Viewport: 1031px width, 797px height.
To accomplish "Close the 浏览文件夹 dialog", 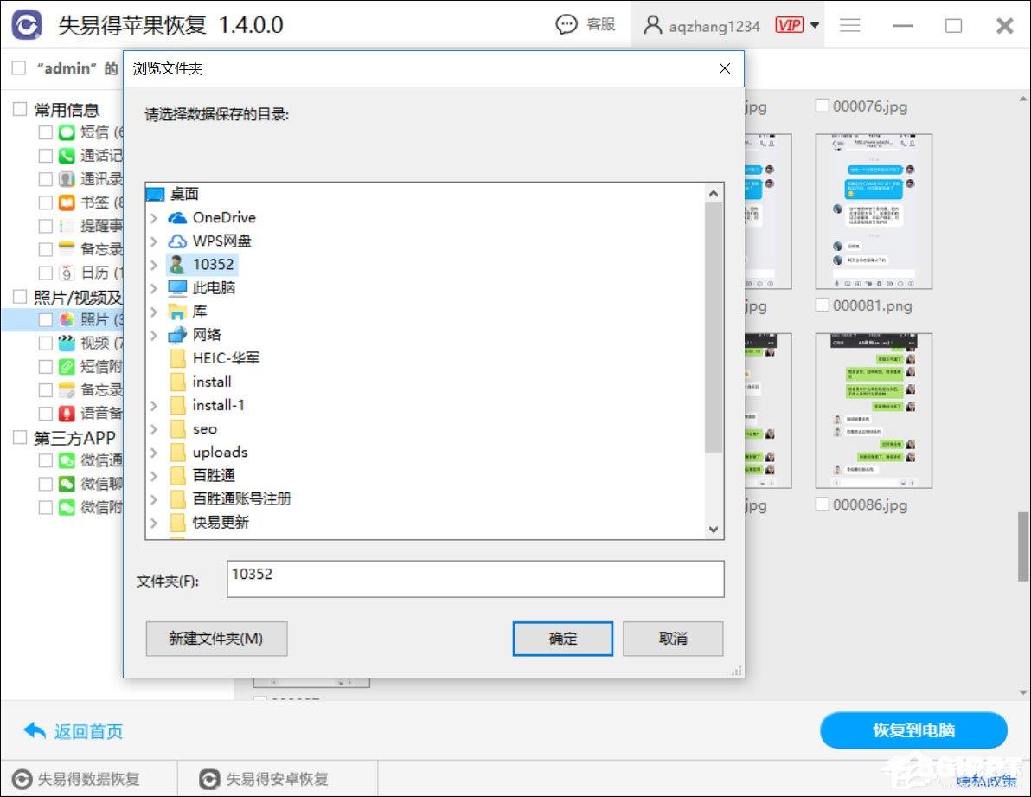I will (725, 68).
